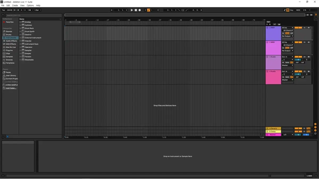Open the 1 Bar quantization dropdown
This screenshot has height=179, width=319.
[38, 10]
